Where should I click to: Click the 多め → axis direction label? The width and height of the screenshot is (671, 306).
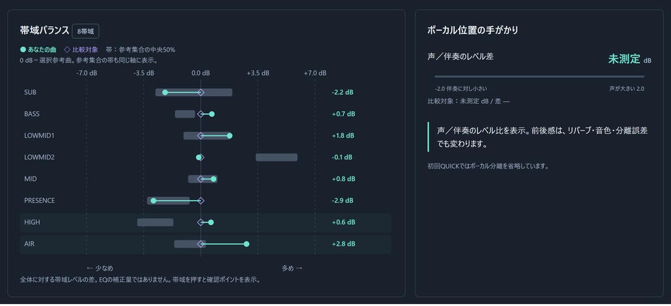[292, 268]
